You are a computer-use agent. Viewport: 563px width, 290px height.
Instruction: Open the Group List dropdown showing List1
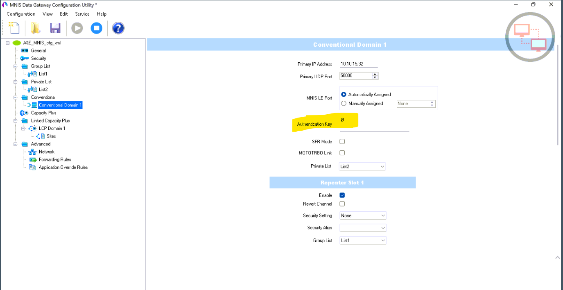[x=363, y=240]
